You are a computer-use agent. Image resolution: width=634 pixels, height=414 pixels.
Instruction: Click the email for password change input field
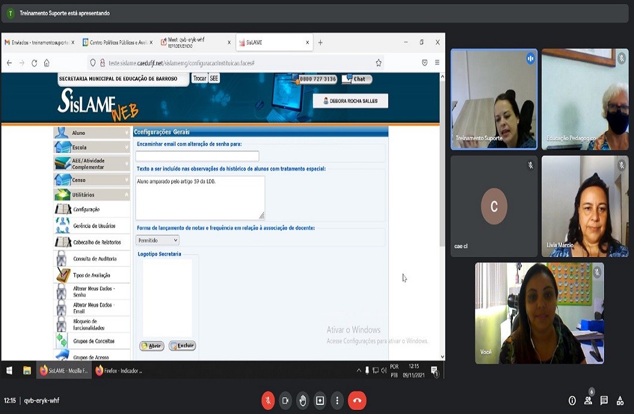(197, 156)
